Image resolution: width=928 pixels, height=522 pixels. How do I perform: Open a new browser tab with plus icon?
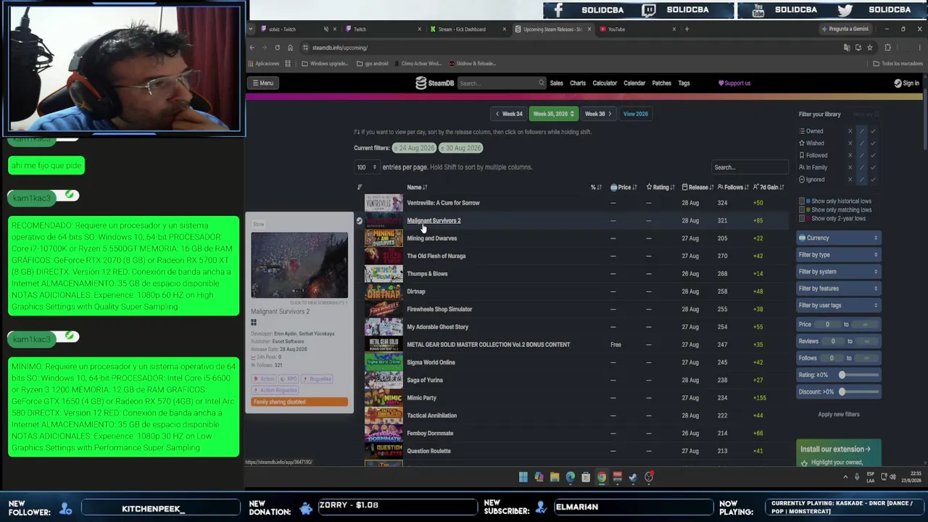[x=687, y=29]
